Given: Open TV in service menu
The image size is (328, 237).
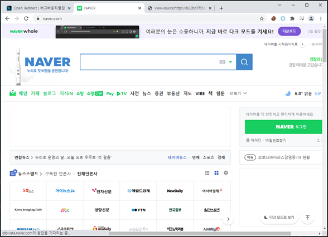Looking at the screenshot, I should click(x=122, y=93).
